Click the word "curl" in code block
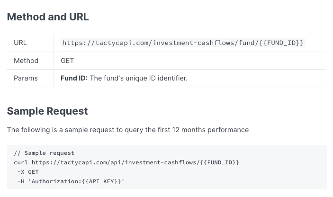This screenshot has width=333, height=197. 21,162
